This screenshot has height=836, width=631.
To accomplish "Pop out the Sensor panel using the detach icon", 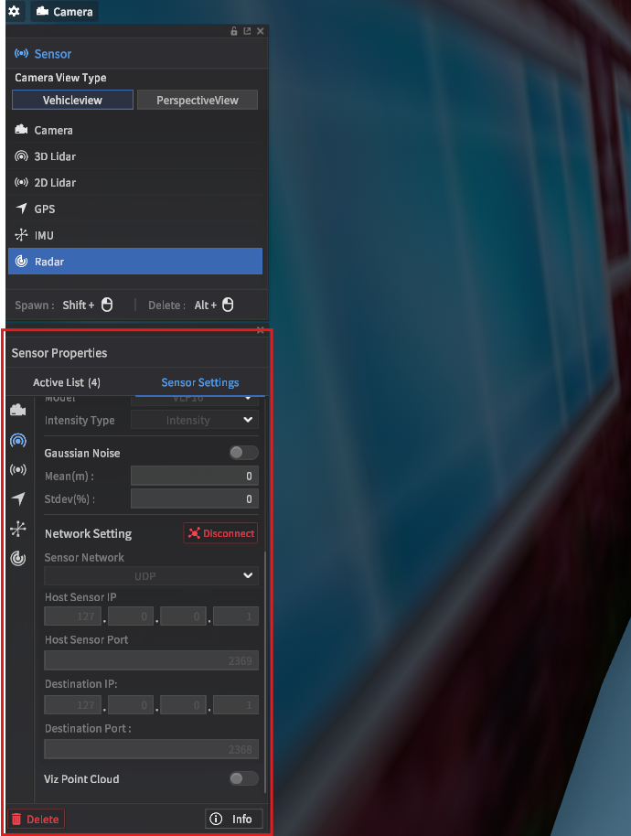I will 247,31.
